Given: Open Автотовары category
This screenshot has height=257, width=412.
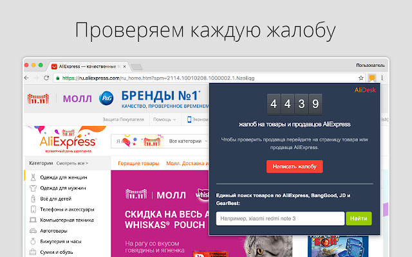Looking at the screenshot, I should [53, 231].
